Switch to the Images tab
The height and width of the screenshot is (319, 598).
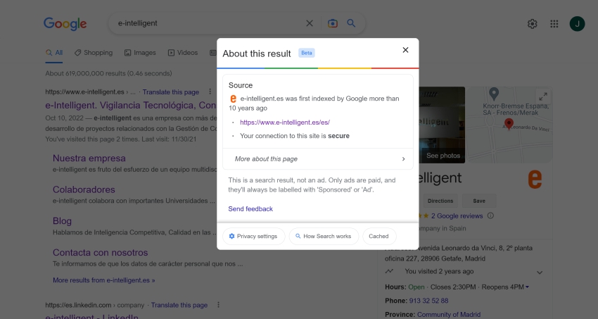(140, 53)
